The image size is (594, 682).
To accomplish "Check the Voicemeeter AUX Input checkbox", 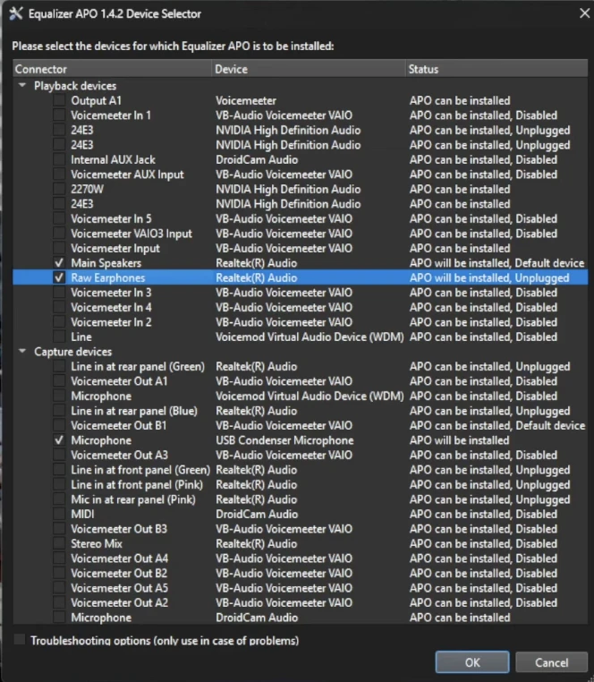I will point(59,175).
